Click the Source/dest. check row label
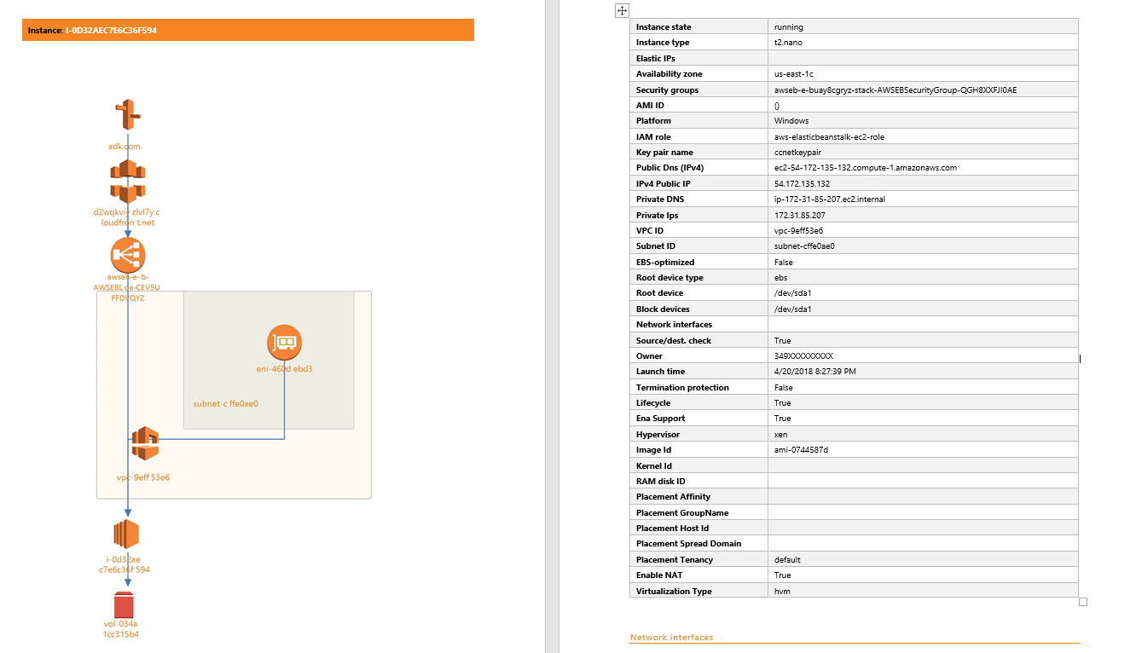The image size is (1136, 653). [x=674, y=341]
